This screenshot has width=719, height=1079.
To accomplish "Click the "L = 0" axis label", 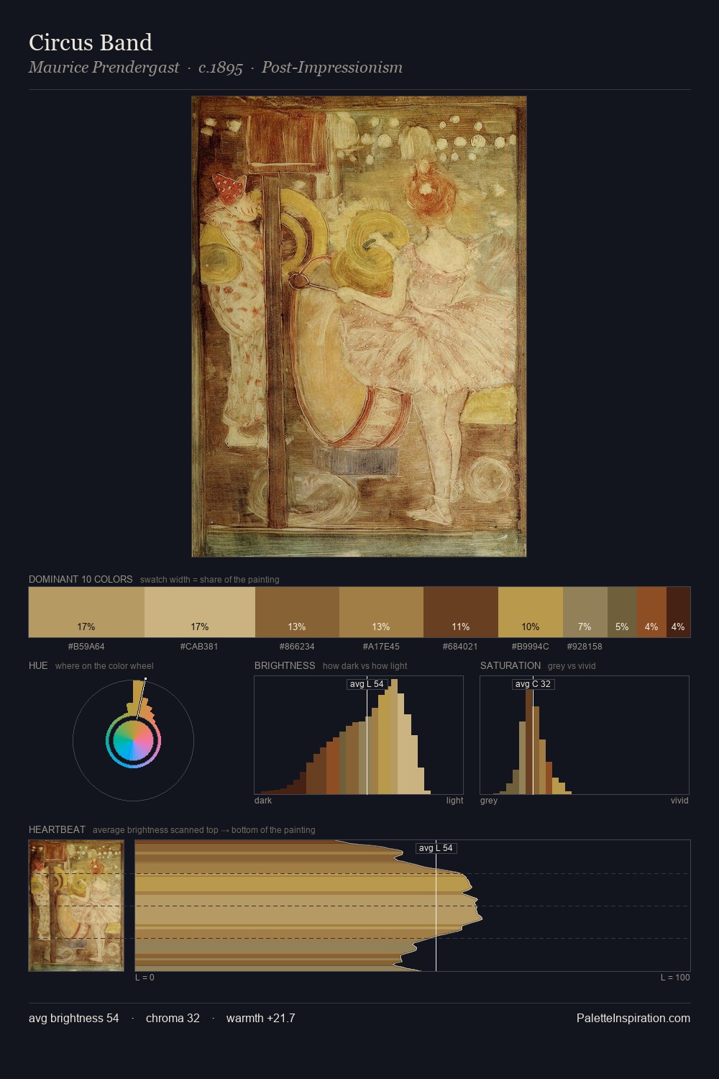I will pos(145,978).
